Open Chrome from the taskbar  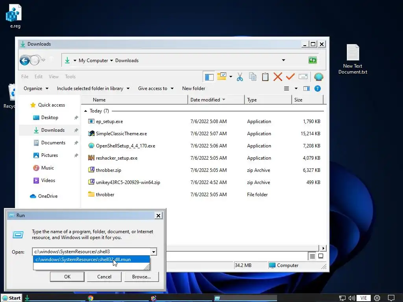click(x=90, y=298)
